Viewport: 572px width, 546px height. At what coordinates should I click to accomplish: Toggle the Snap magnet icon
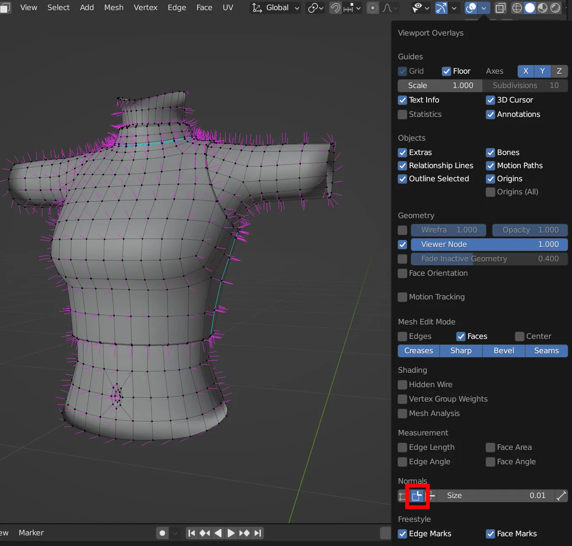click(x=335, y=8)
